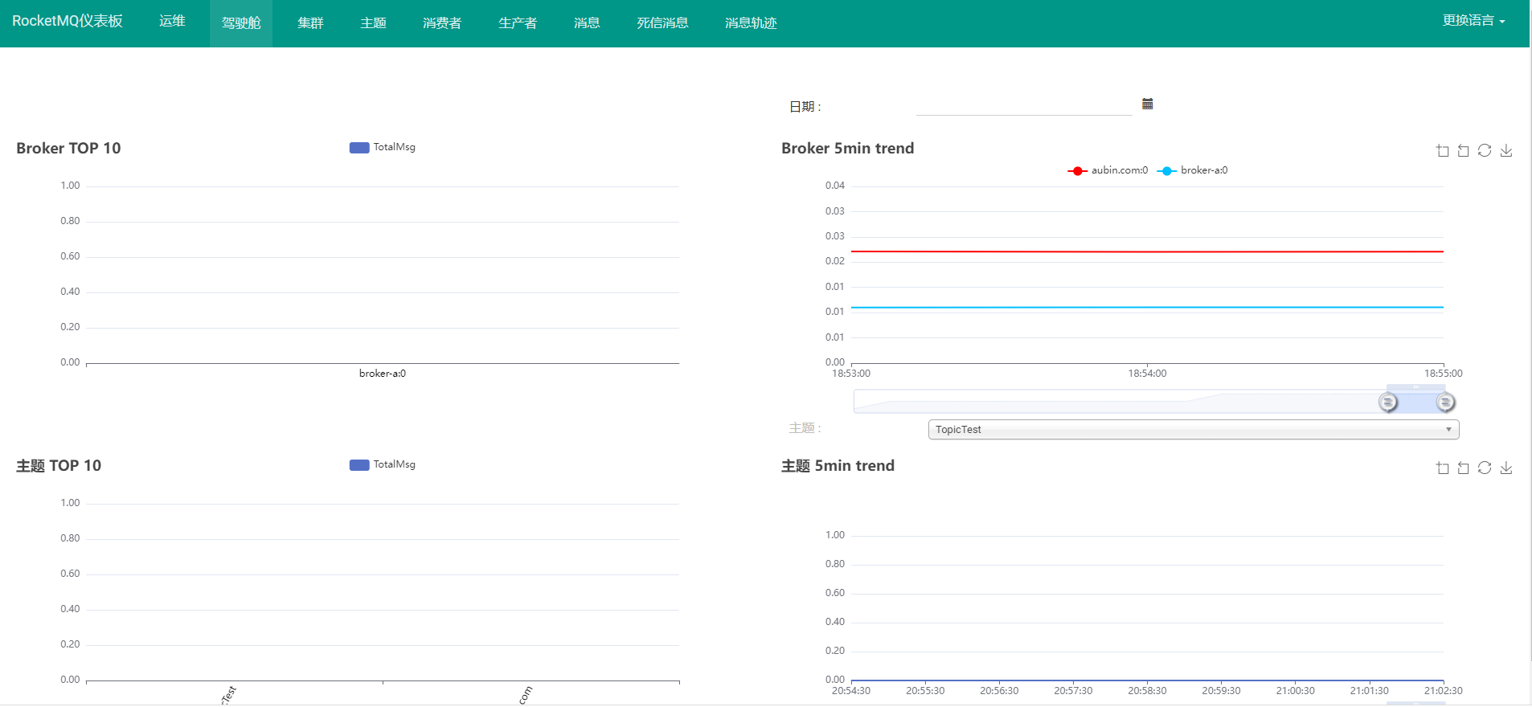The image size is (1532, 707).
Task: Click the left handle of Broker trend zoom slider
Action: [x=1387, y=403]
